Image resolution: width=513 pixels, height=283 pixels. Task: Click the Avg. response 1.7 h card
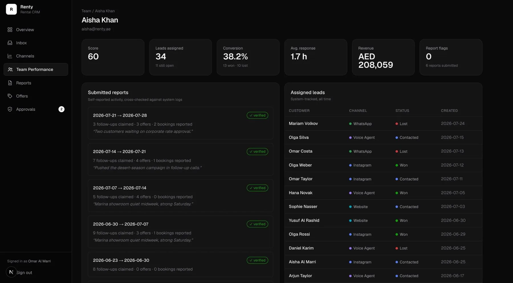316,57
